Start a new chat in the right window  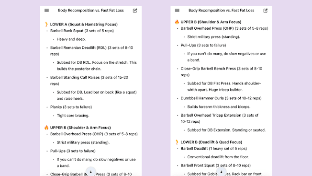[266, 11]
